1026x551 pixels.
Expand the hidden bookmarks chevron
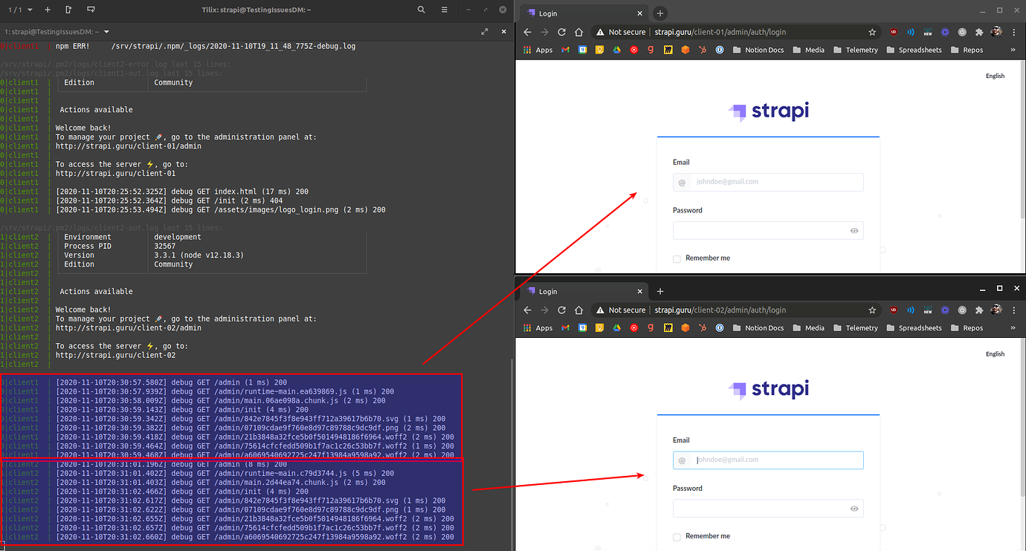(x=1013, y=50)
